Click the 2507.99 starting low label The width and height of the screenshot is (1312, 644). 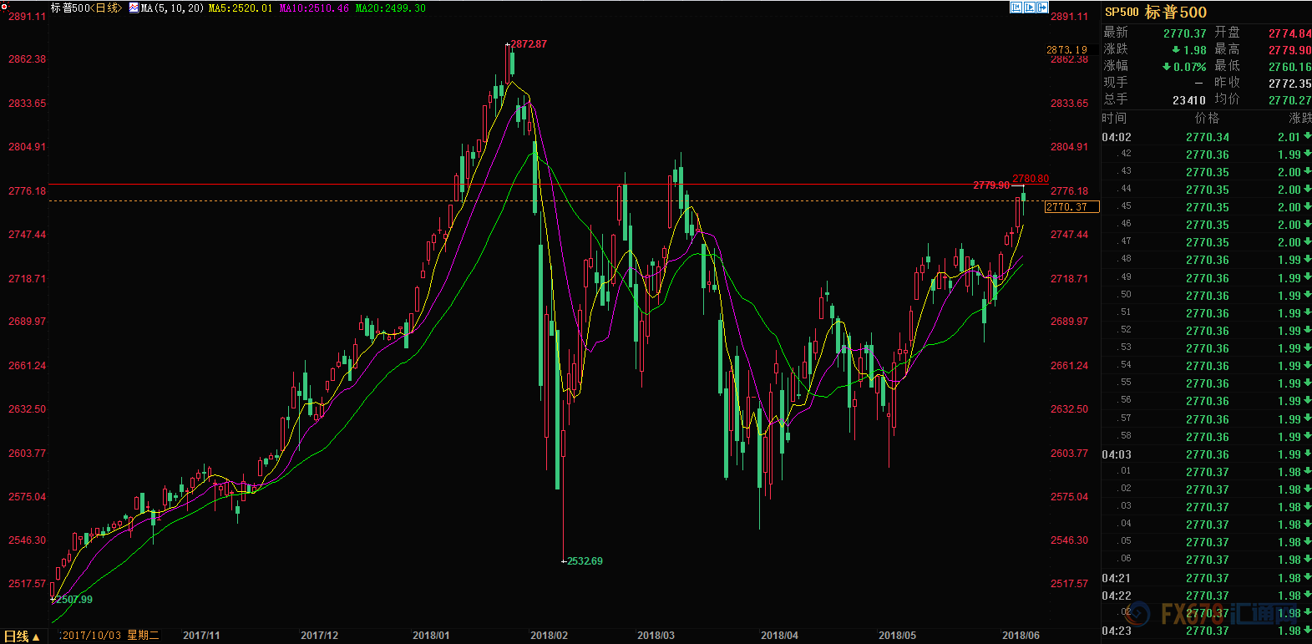pos(74,600)
